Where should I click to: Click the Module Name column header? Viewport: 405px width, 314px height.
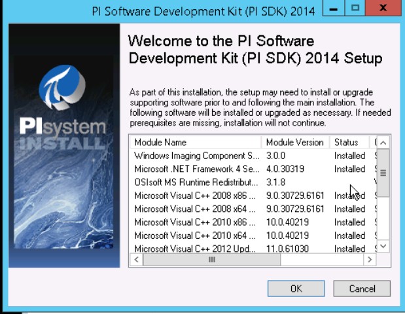pyautogui.click(x=195, y=143)
